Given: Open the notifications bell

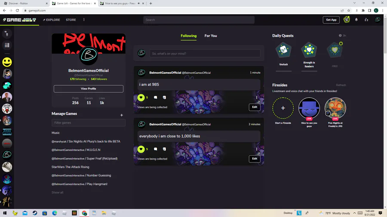Looking at the screenshot, I should tap(356, 20).
